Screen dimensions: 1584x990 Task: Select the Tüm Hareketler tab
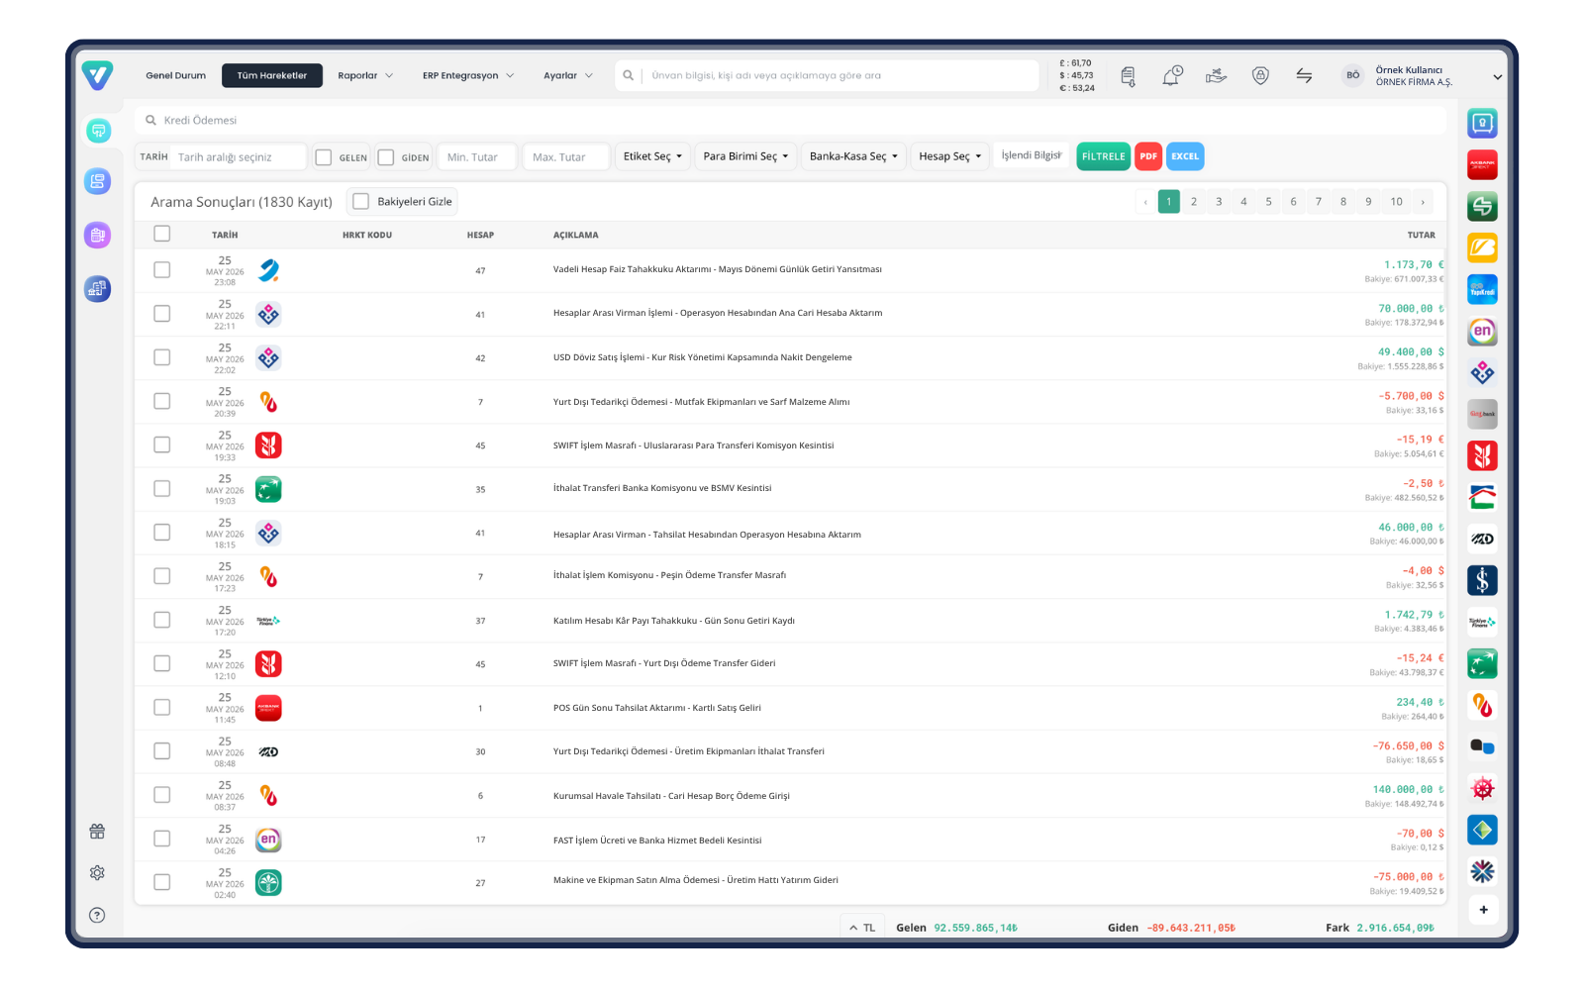(272, 75)
